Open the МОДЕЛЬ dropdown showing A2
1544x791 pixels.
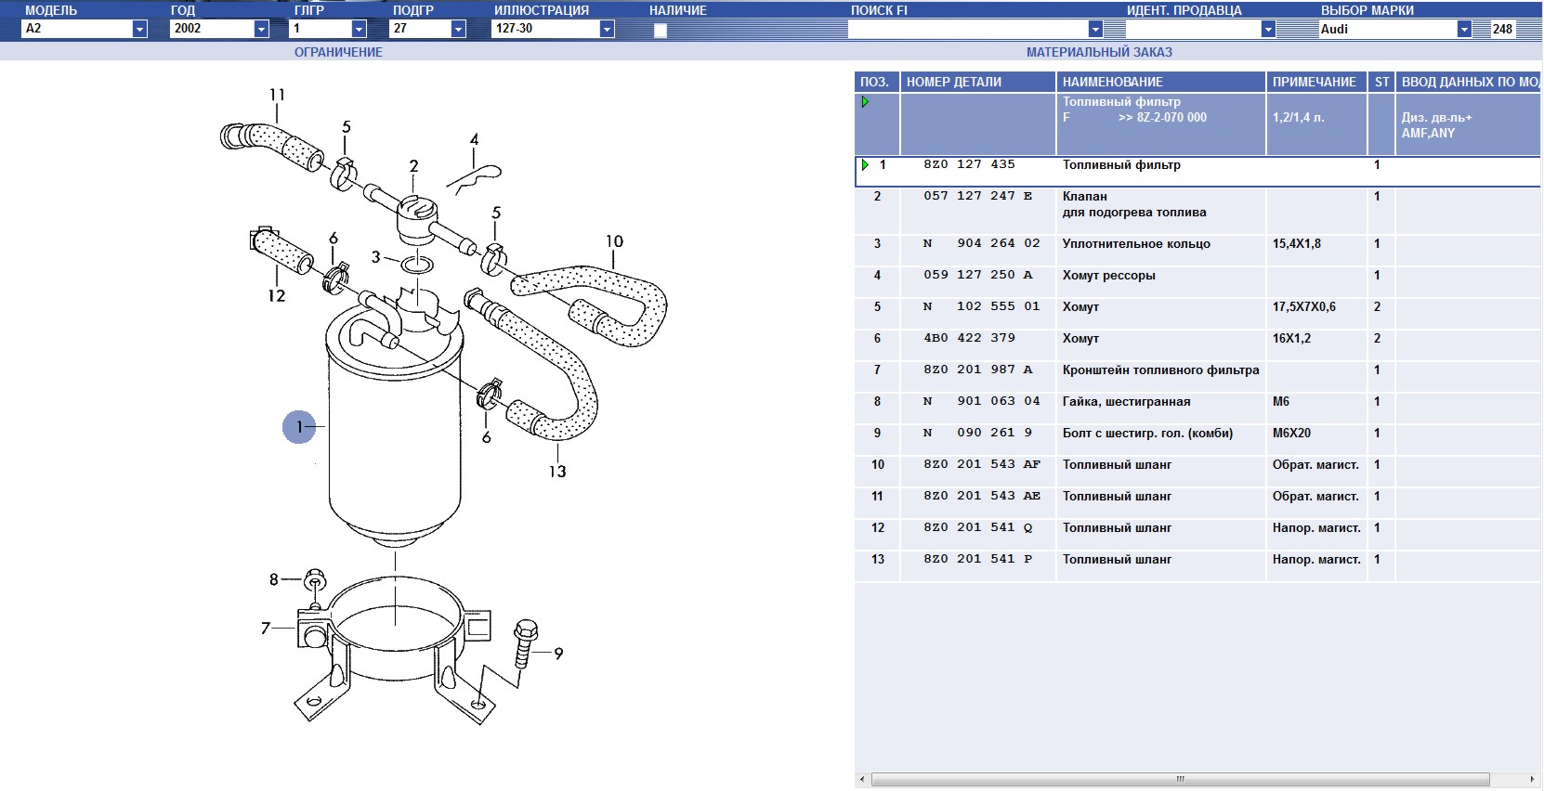pos(139,29)
